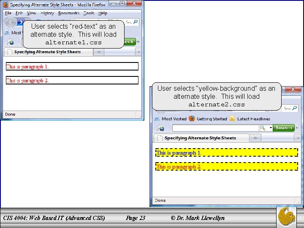Maximize the left Firefox window
The width and height of the screenshot is (304, 228).
(122, 3)
